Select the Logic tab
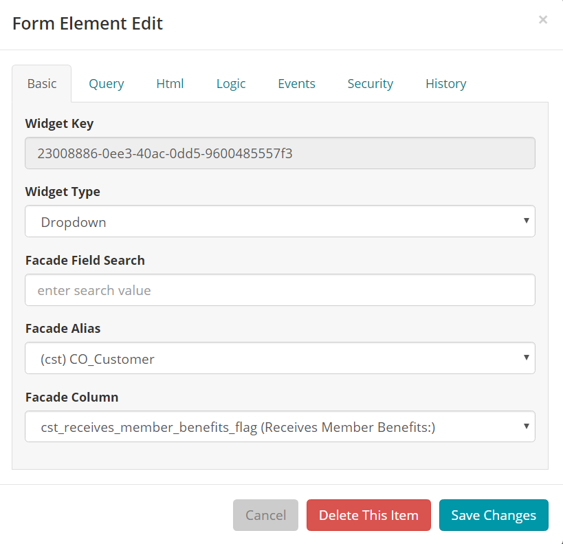This screenshot has height=544, width=563. 230,83
